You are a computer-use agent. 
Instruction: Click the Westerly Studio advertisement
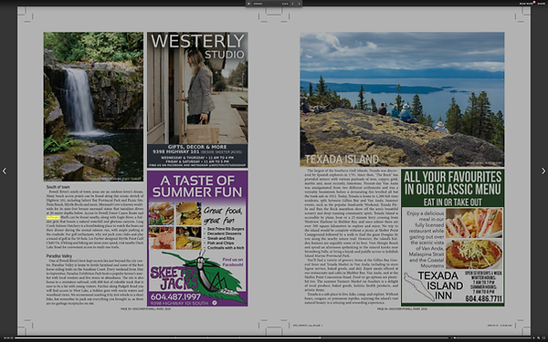click(197, 99)
